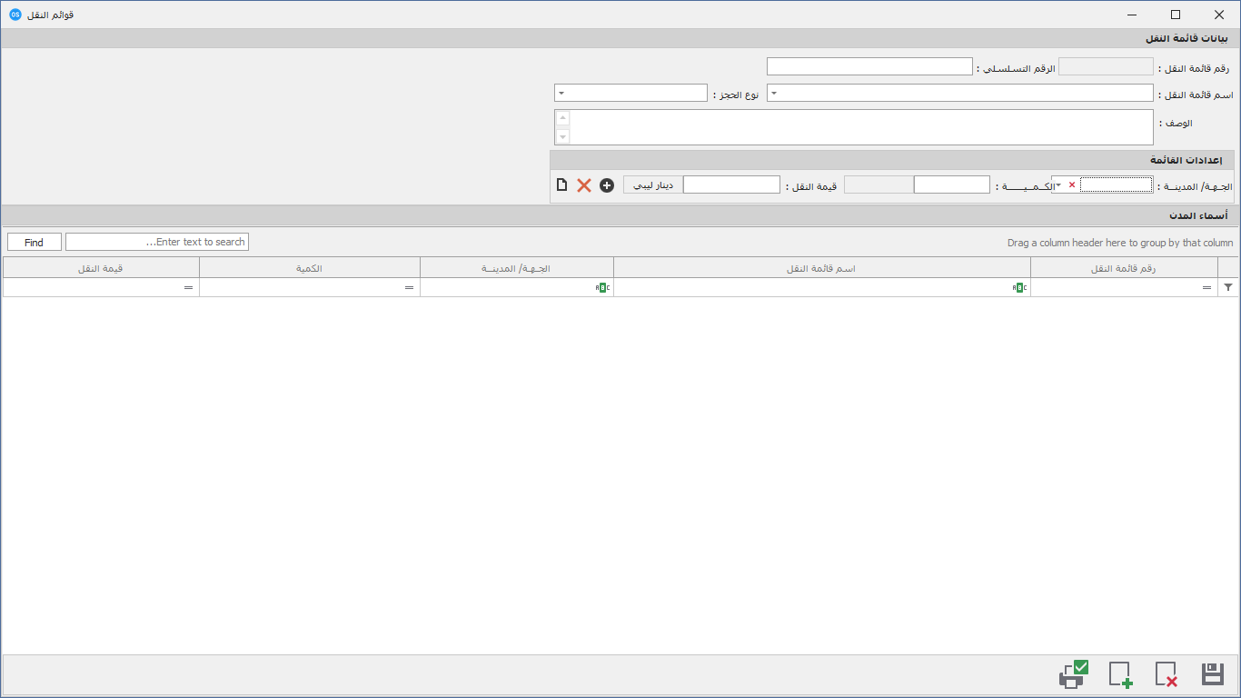Click description box scroll-down arrow
Image resolution: width=1241 pixels, height=698 pixels.
click(x=563, y=136)
